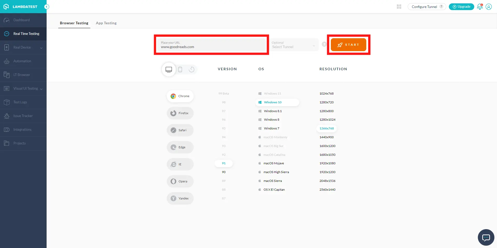
Task: Click the notifications bell icon
Action: pos(479,7)
